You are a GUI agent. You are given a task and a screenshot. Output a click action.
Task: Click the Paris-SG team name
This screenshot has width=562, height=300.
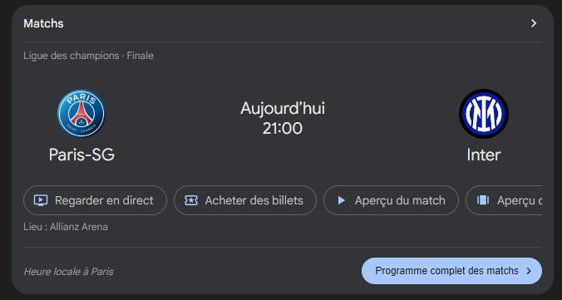[x=81, y=155]
